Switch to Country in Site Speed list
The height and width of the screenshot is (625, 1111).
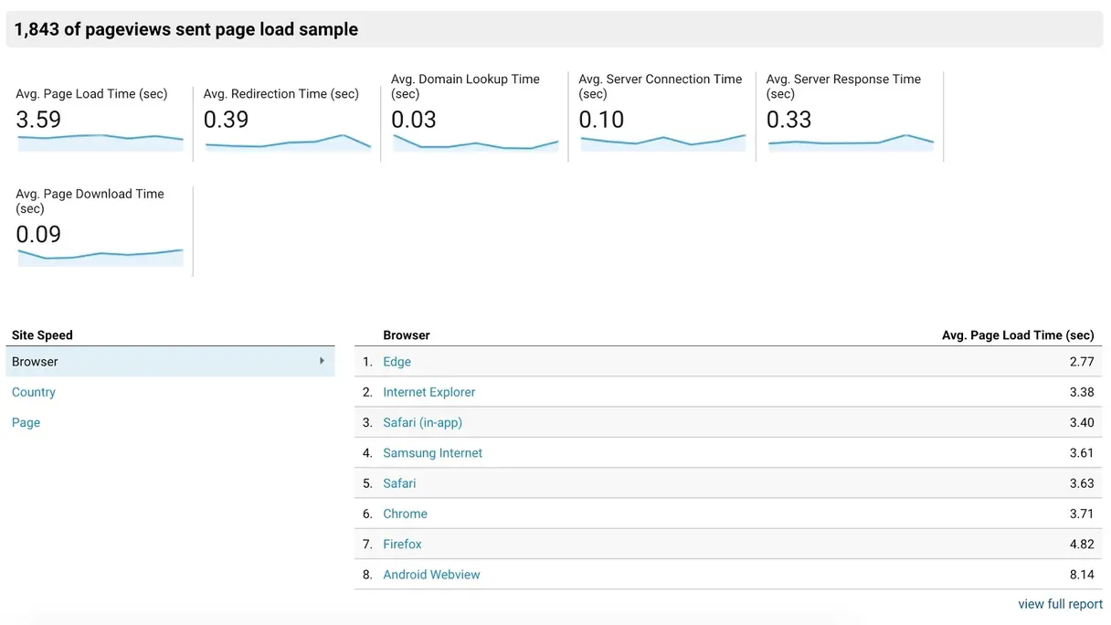[34, 392]
